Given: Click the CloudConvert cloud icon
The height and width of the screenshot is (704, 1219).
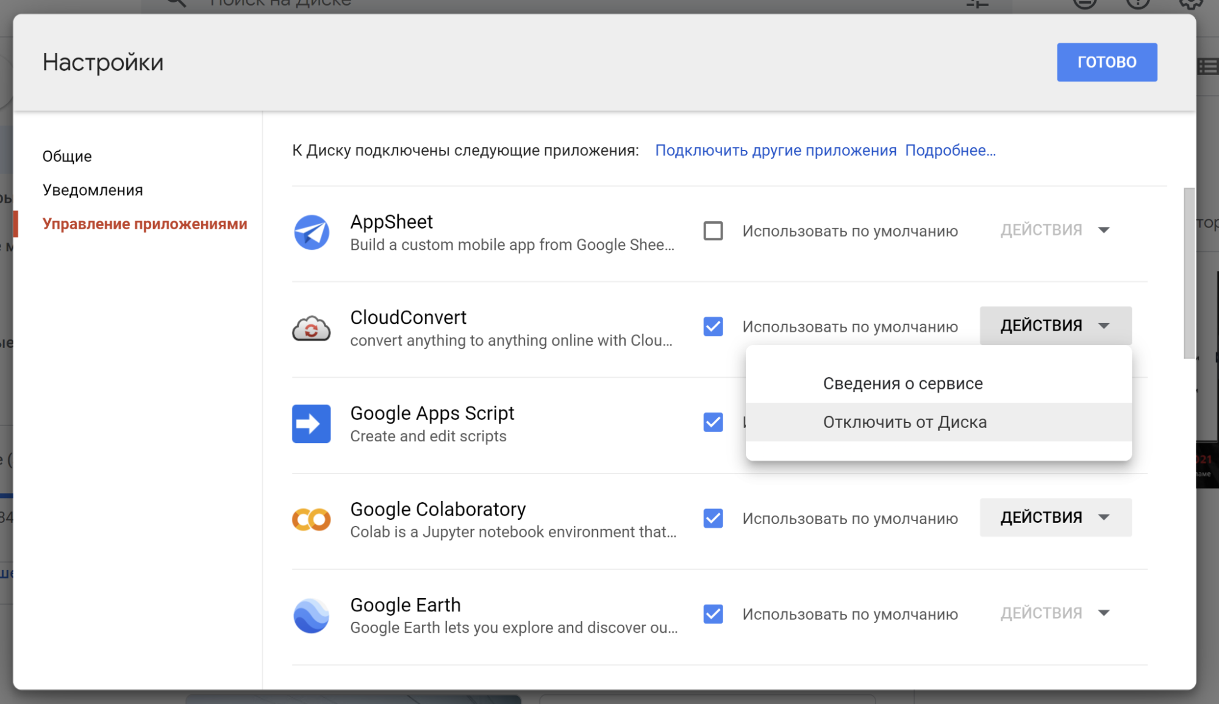Looking at the screenshot, I should [311, 328].
